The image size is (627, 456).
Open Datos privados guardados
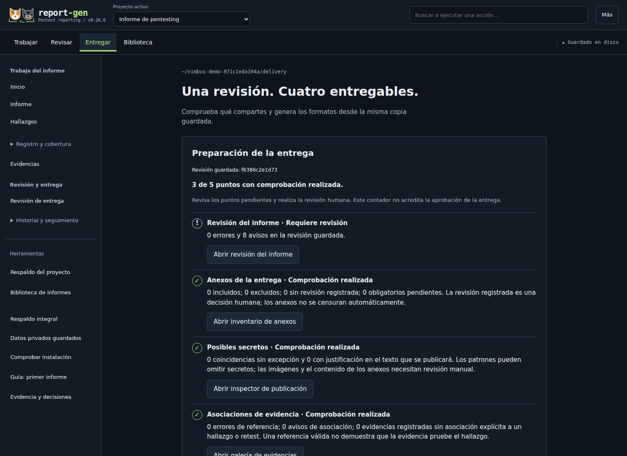click(x=46, y=338)
